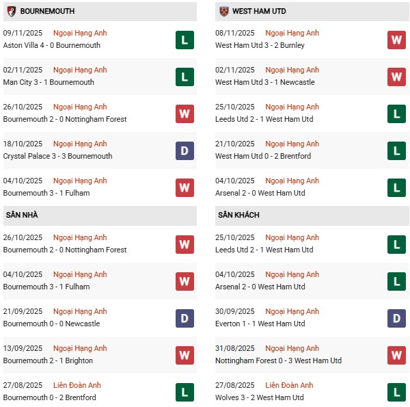410x407 pixels.
Task: Click the Bournemouth team name header
Action: tap(48, 12)
